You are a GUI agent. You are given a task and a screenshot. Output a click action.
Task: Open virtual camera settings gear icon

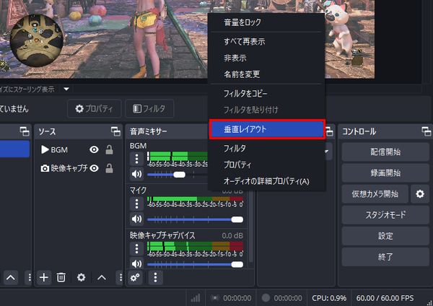point(420,194)
